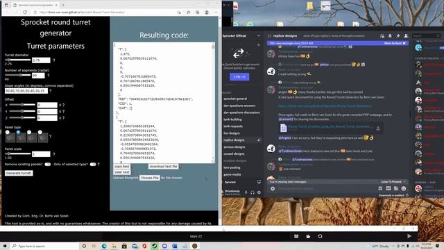Viewport: 444px width, 250px height.
Task: Open Microsoft Store from the taskbar
Action: click(124, 246)
